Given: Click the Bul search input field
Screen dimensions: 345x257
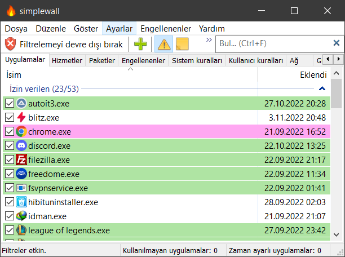Looking at the screenshot, I should [273, 43].
